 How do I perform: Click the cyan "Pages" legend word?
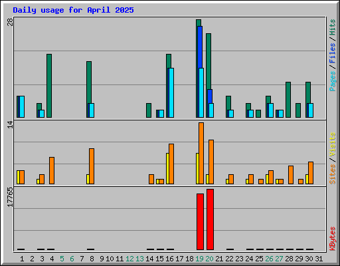coord(332,81)
